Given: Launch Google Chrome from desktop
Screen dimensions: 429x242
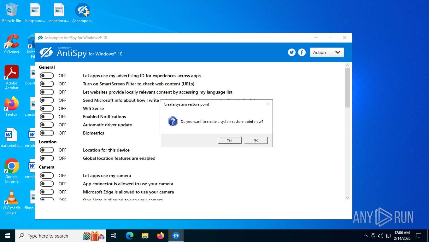Looking at the screenshot, I should (x=12, y=171).
